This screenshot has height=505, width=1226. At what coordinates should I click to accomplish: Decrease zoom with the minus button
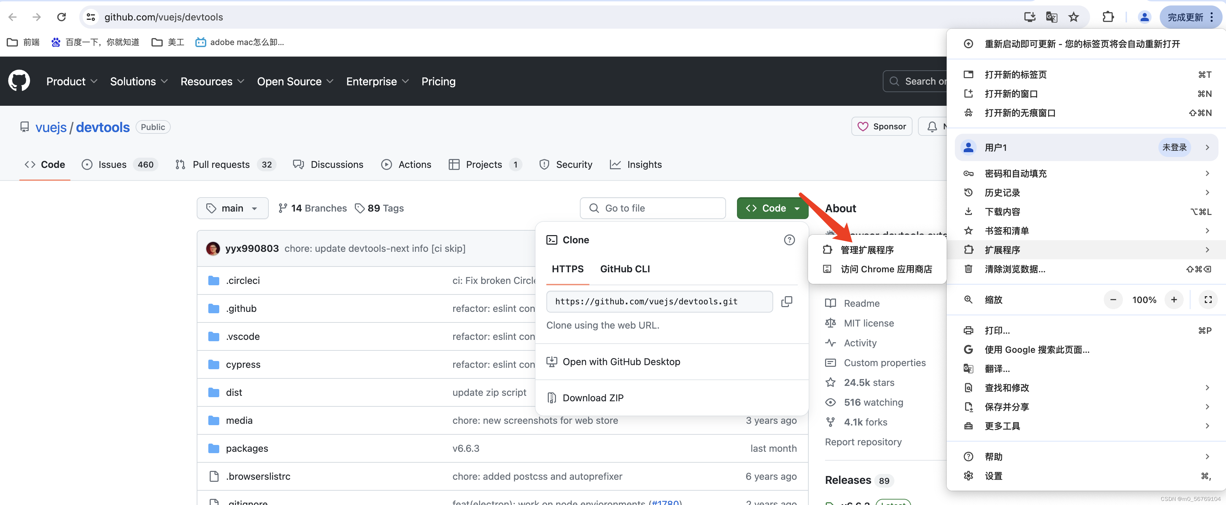pyautogui.click(x=1113, y=300)
